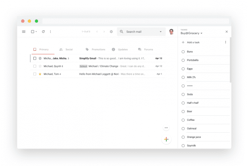
Task: Refresh the inbox with reload icon
Action: 43,32
